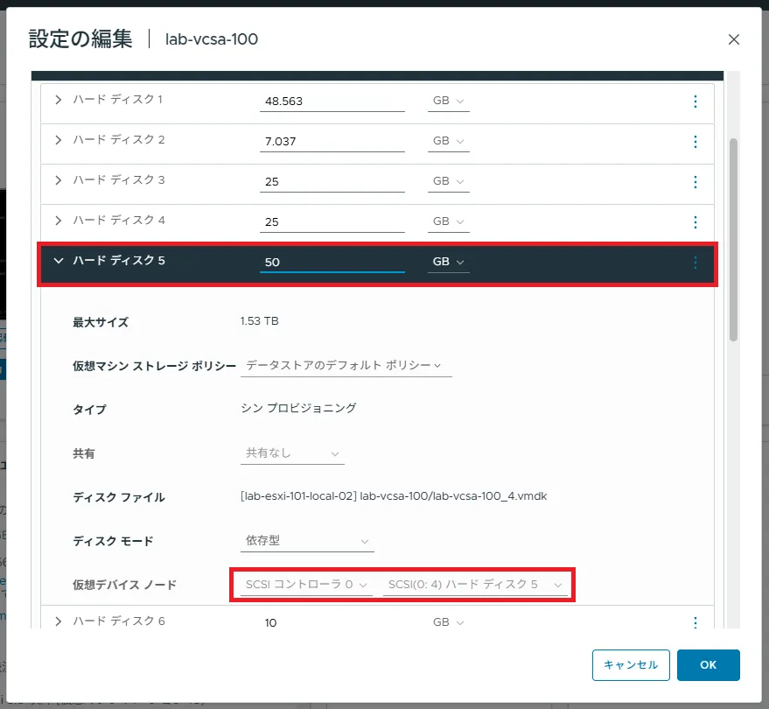The width and height of the screenshot is (769, 709).
Task: Click the キャンセル button
Action: coord(631,665)
